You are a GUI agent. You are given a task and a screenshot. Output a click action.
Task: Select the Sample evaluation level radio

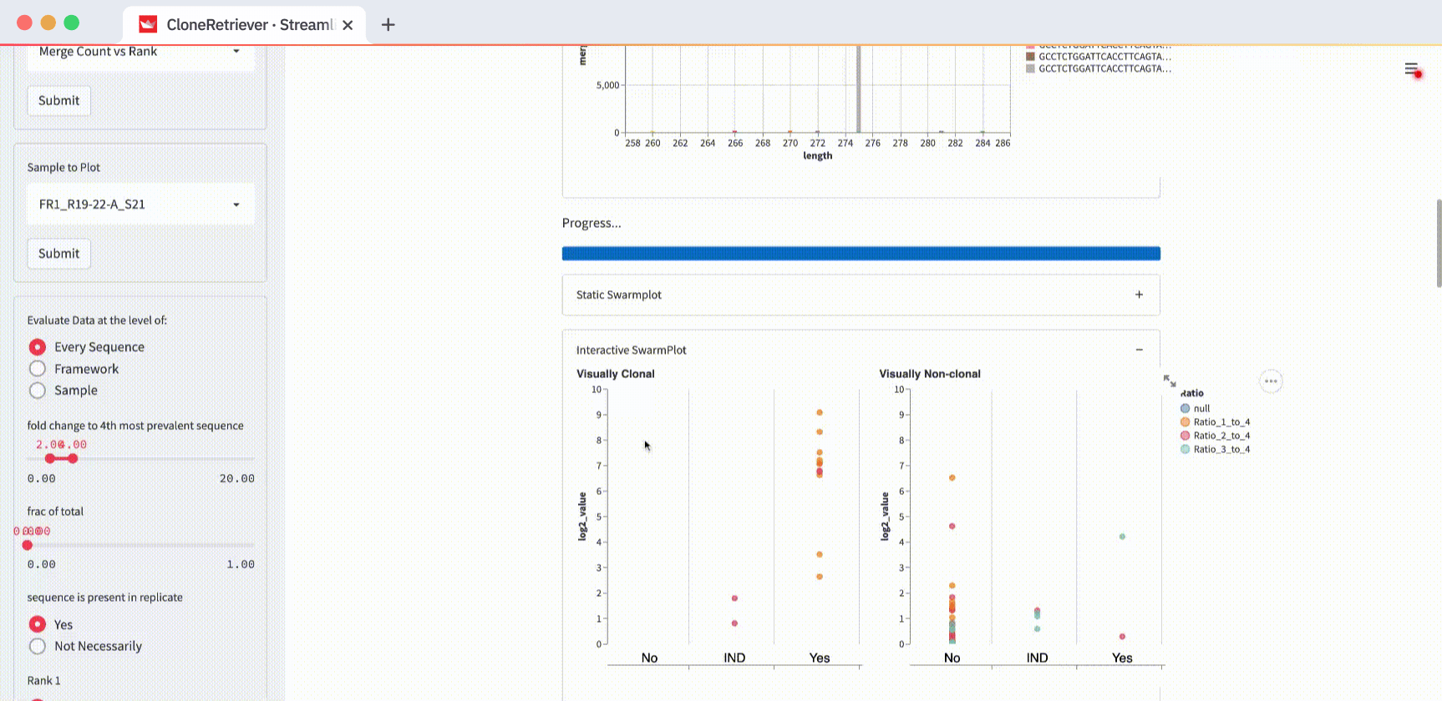pos(38,391)
